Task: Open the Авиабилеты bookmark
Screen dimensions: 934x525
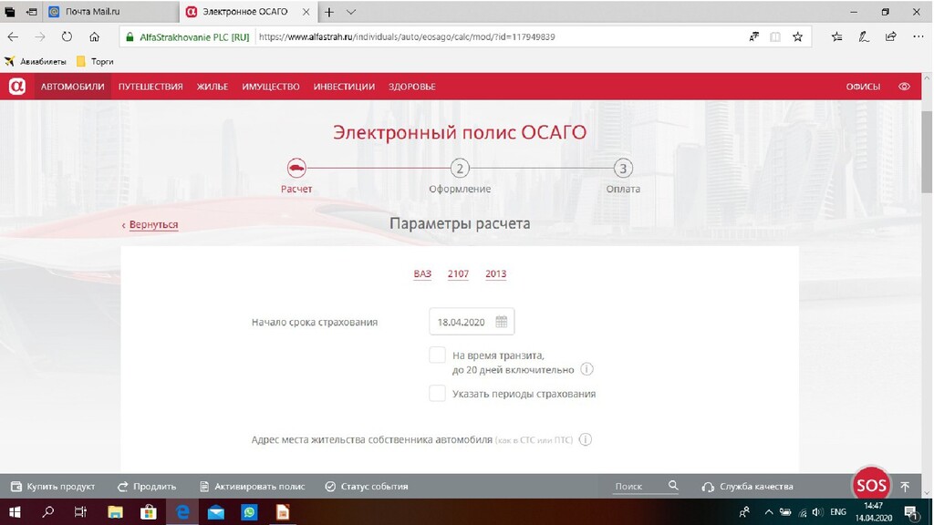Action: click(x=35, y=61)
